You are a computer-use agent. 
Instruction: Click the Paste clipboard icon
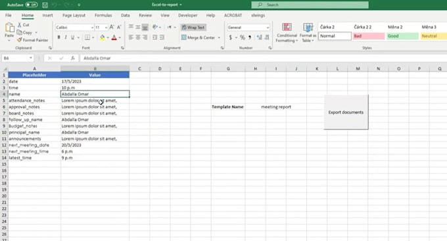[9, 28]
